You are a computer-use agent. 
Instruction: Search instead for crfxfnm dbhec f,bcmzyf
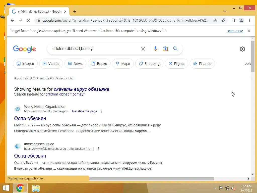pyautogui.click(x=65, y=94)
